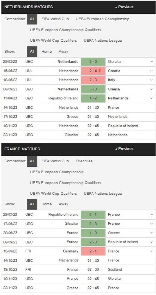
Task: Expand the Netherlands vs Gibraltar match row chevron
Action: pos(151,62)
